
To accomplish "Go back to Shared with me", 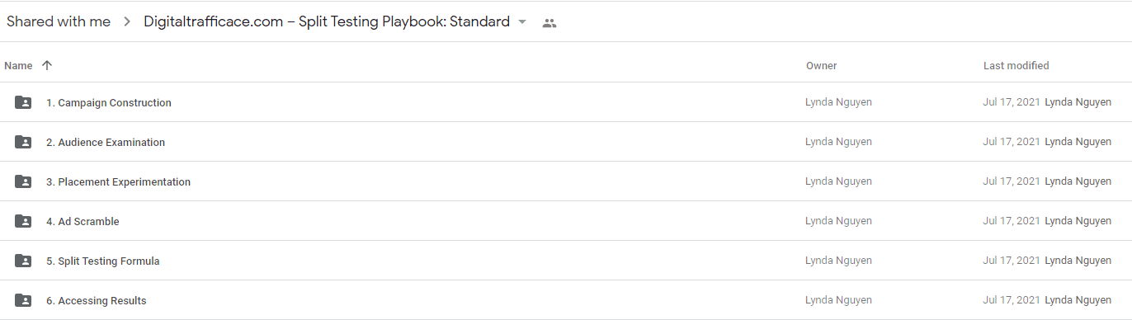I will pos(59,21).
